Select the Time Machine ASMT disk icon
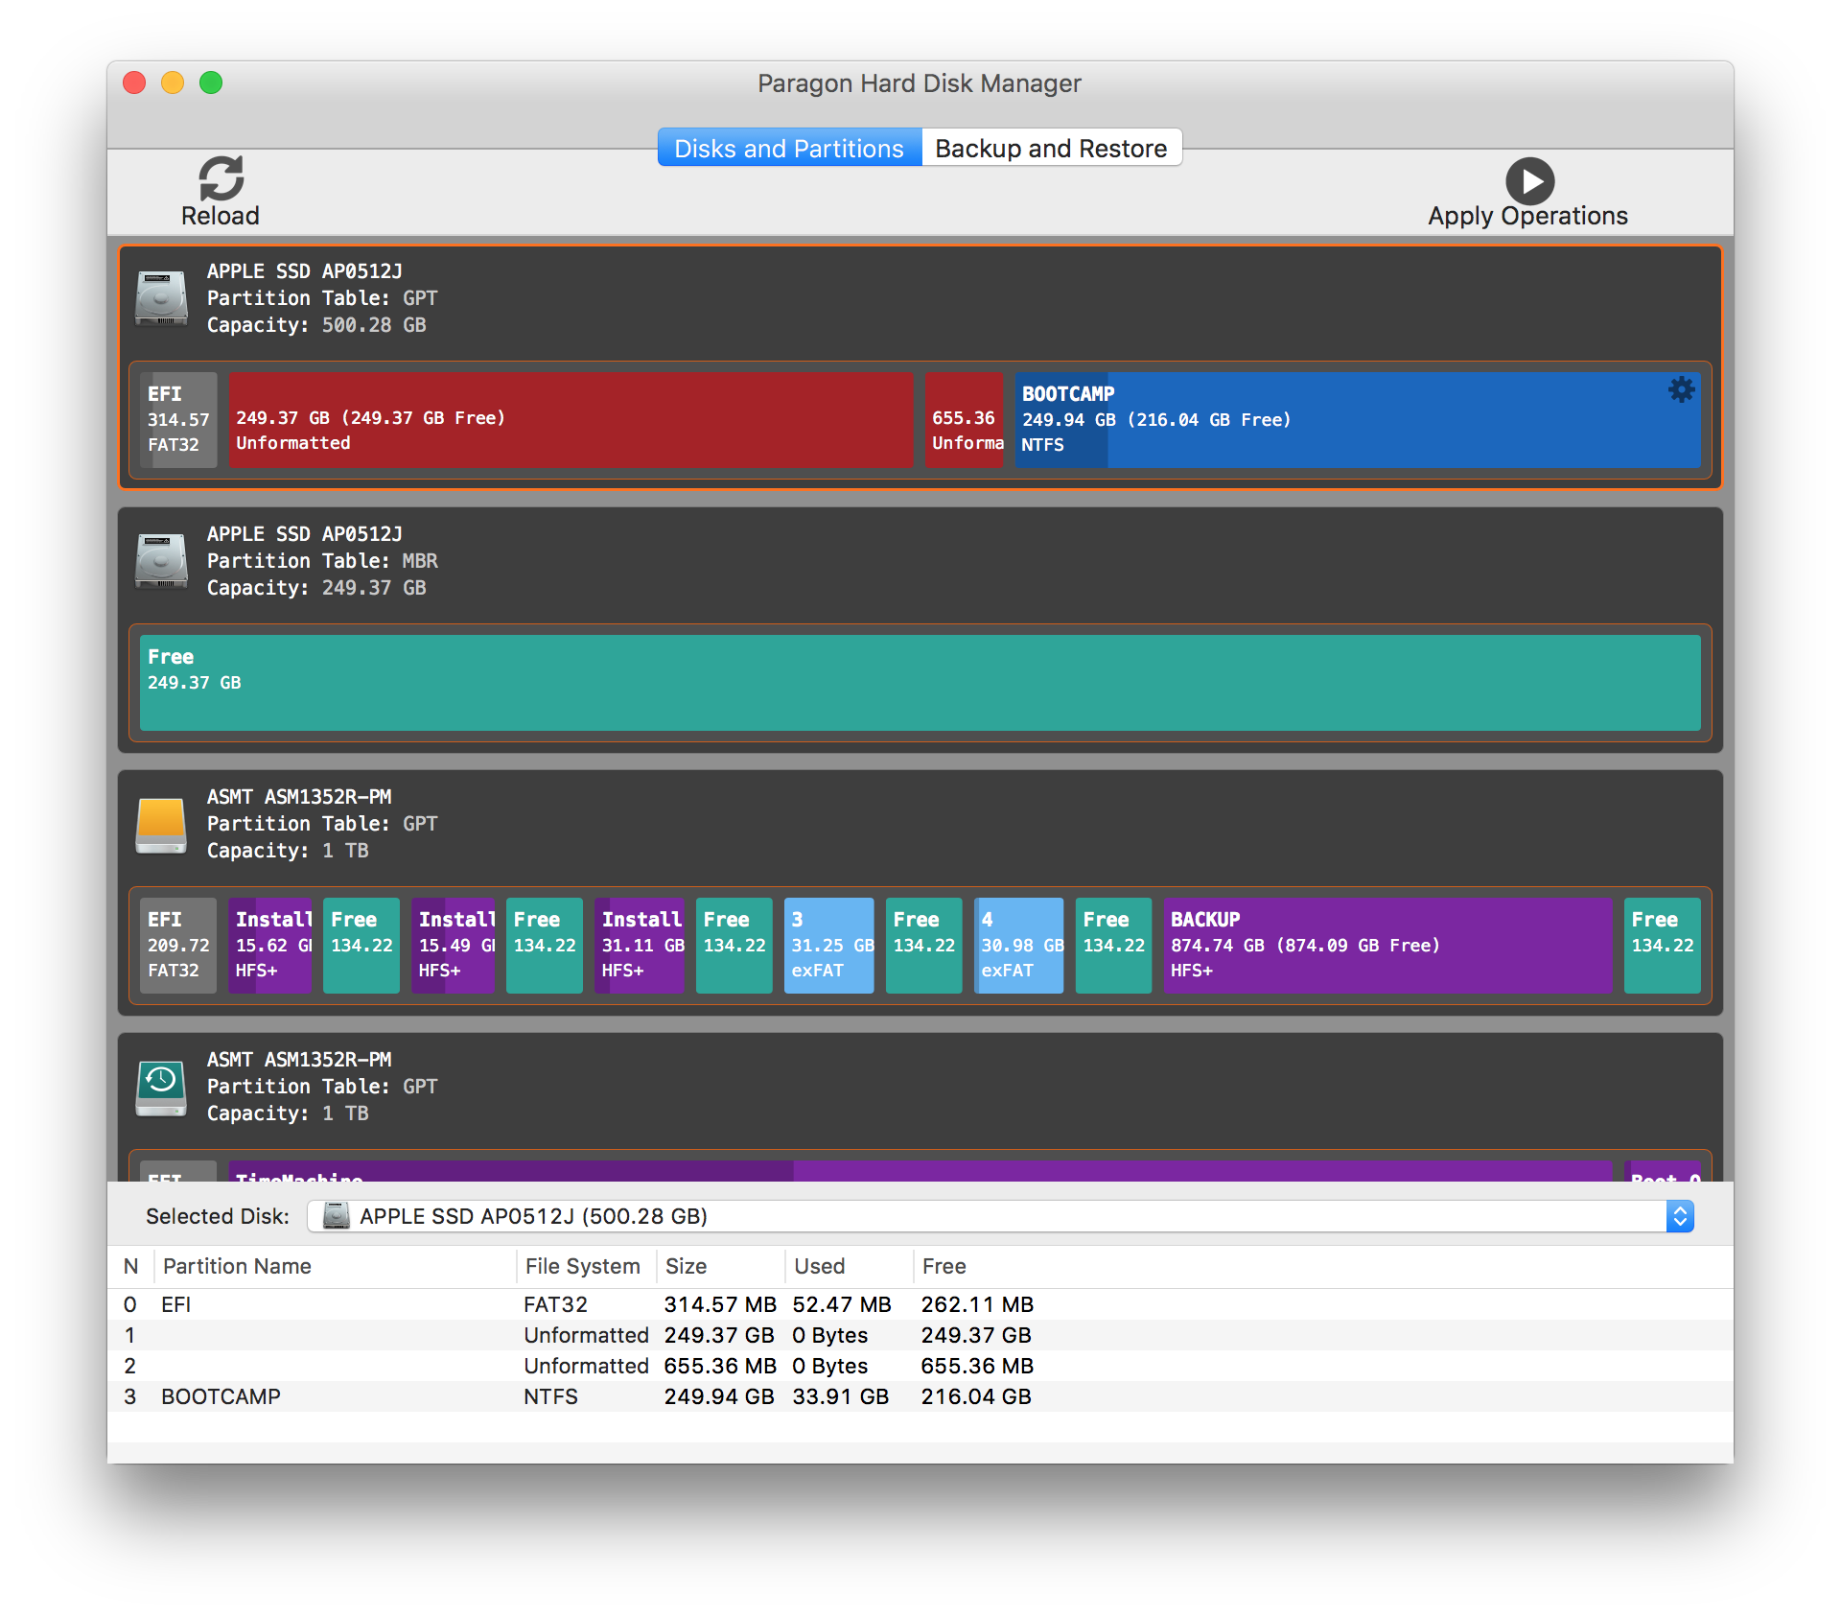 pyautogui.click(x=161, y=1087)
